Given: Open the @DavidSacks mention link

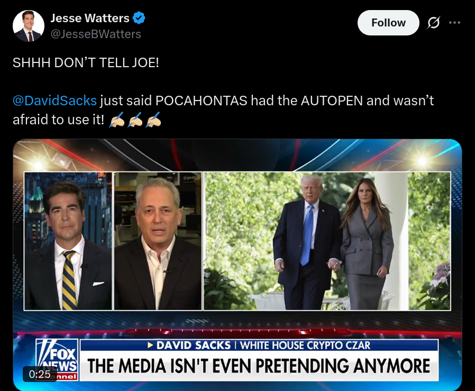Looking at the screenshot, I should (54, 101).
